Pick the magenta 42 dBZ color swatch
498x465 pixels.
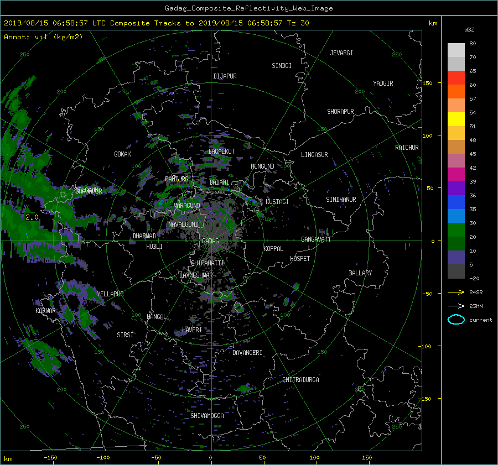456,175
